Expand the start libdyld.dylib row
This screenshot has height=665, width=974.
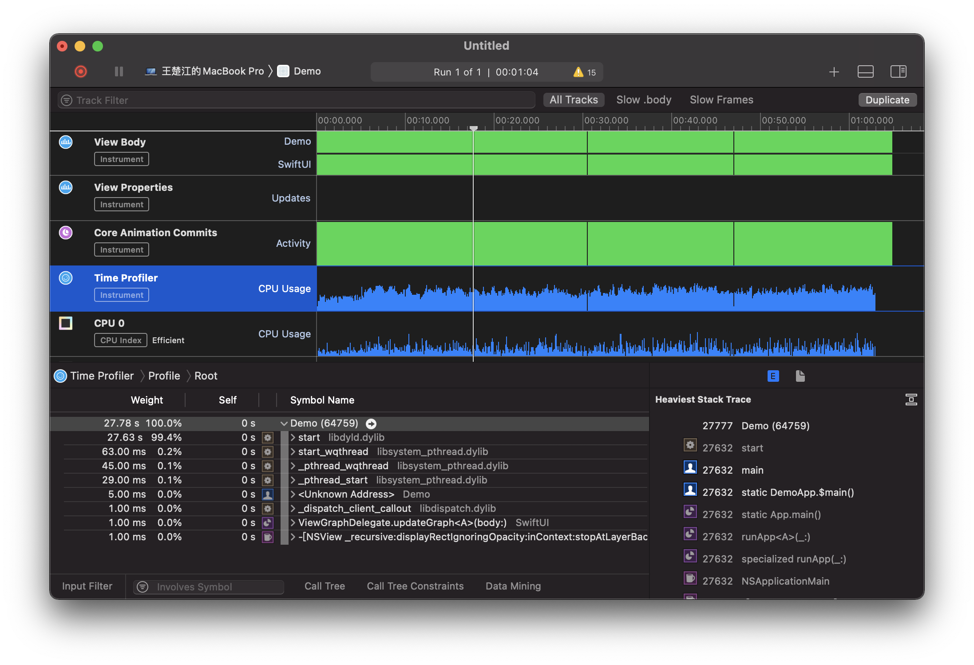pos(293,438)
